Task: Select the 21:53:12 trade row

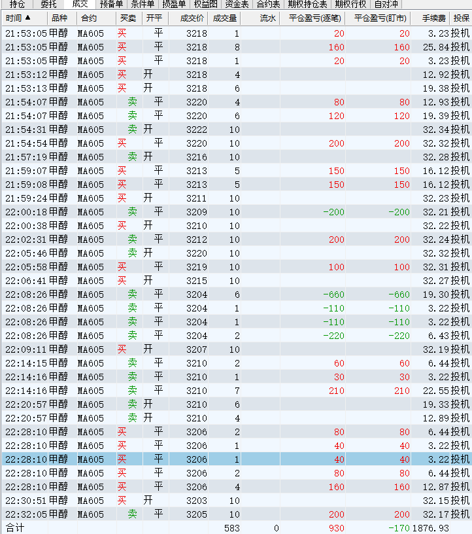Action: pos(237,75)
